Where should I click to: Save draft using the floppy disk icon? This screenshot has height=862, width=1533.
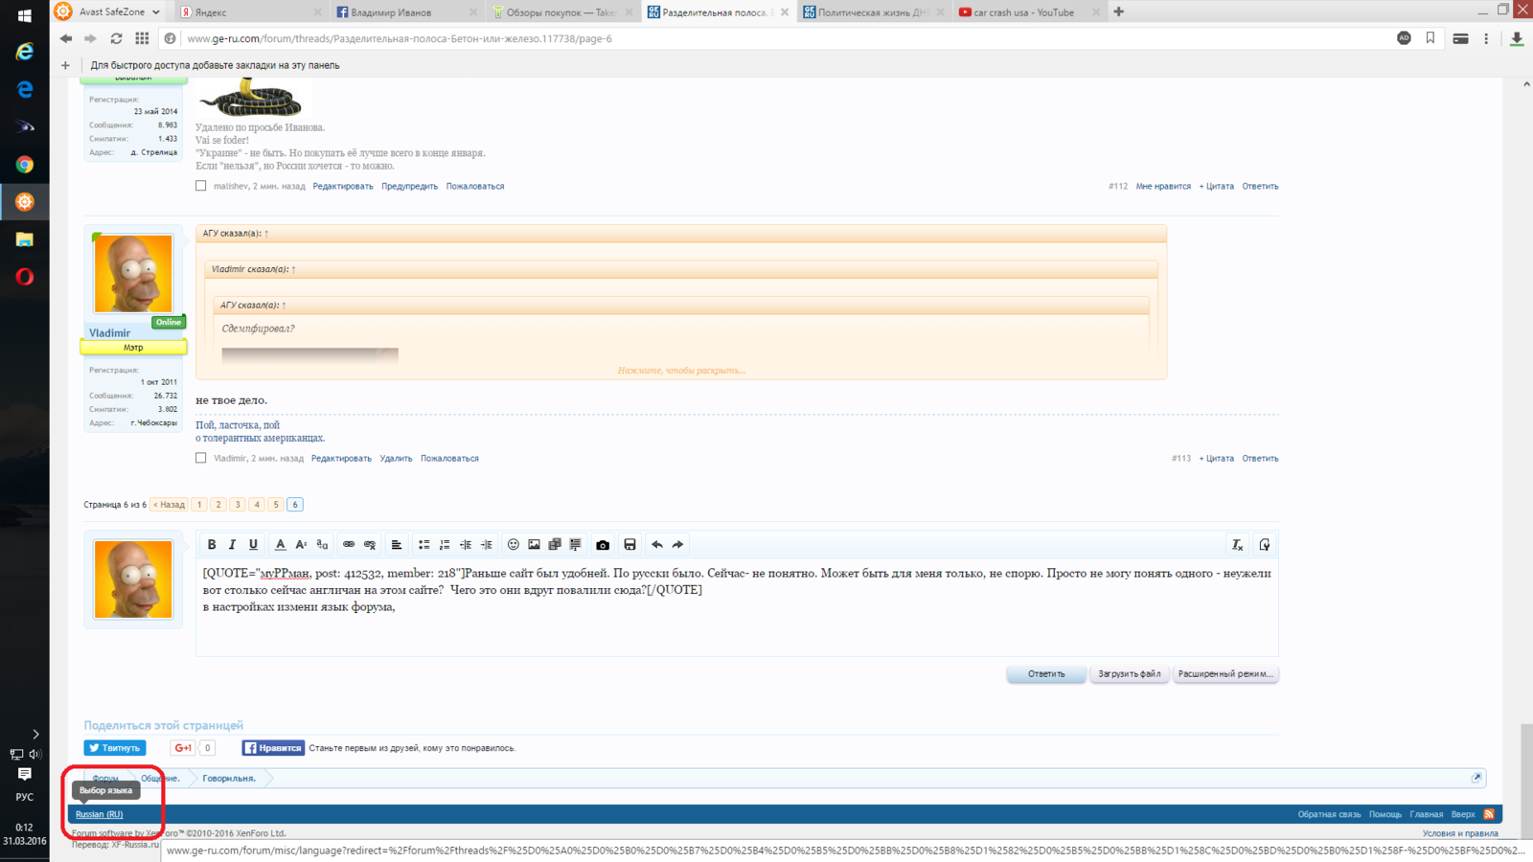[629, 545]
